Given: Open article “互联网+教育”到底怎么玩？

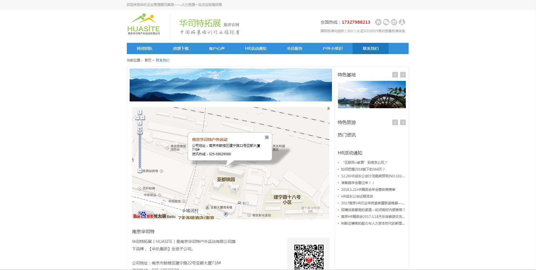Looking at the screenshot, I should (365, 163).
